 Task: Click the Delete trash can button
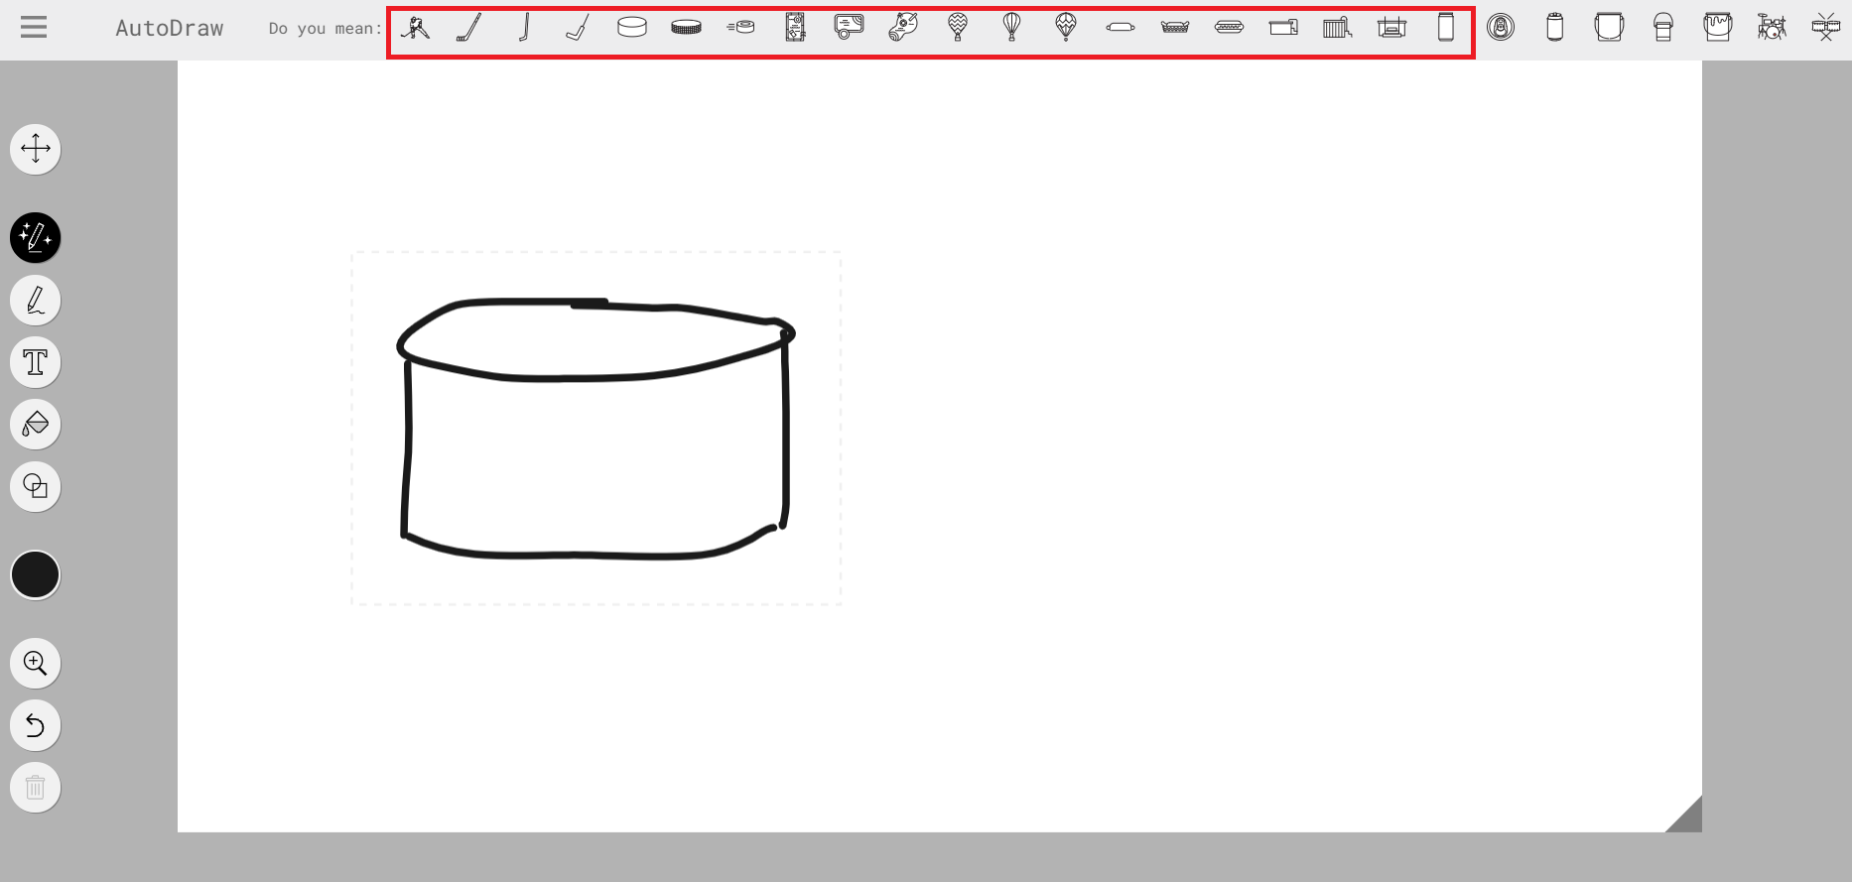tap(36, 788)
